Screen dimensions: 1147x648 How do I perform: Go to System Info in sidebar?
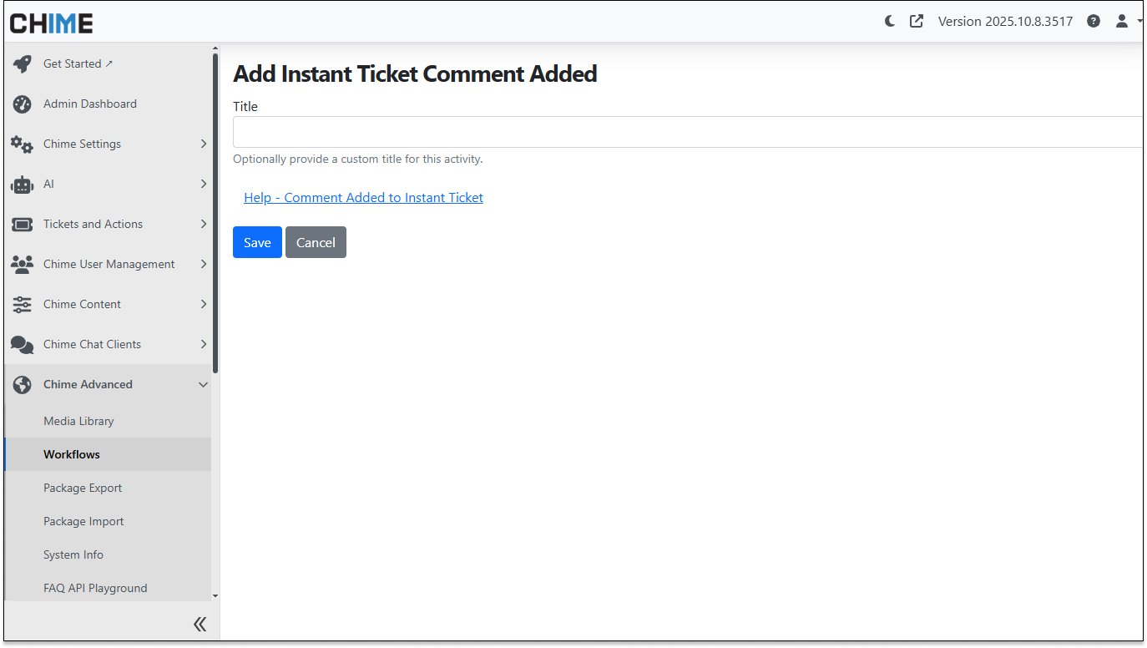(x=73, y=555)
